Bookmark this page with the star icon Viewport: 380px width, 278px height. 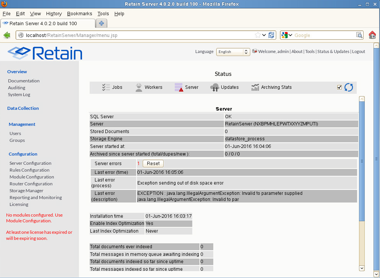click(x=258, y=35)
